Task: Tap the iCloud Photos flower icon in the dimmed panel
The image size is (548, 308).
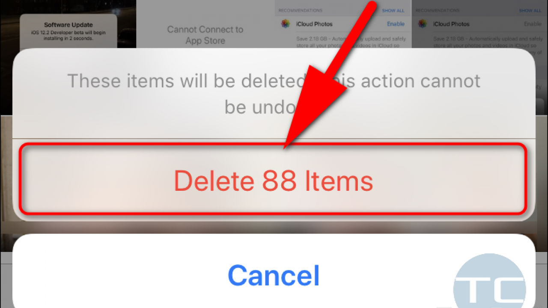Action: pyautogui.click(x=422, y=24)
